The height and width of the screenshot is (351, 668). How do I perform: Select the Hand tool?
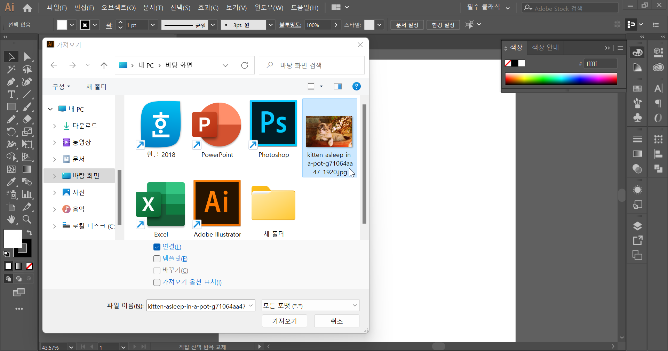click(11, 219)
